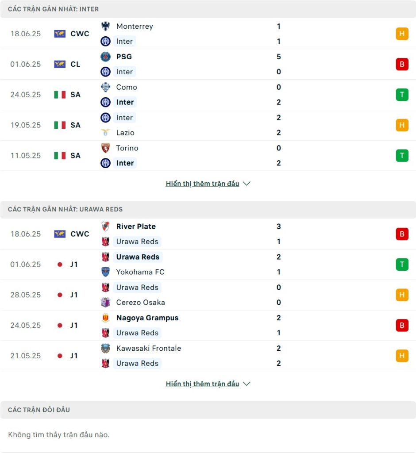Screen dimensions: 416x453
Task: Open 'Hiển thị thêm trận đấu' under Urawa Reds
Action: click(202, 384)
